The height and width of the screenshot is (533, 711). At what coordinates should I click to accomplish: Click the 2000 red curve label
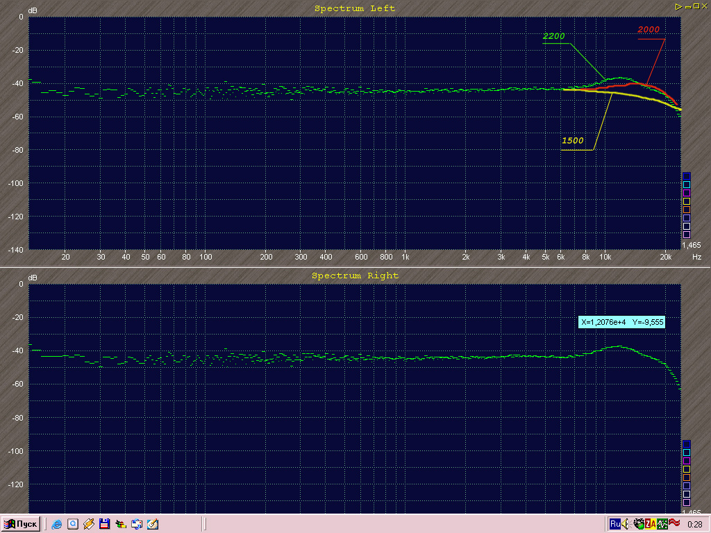(x=648, y=30)
